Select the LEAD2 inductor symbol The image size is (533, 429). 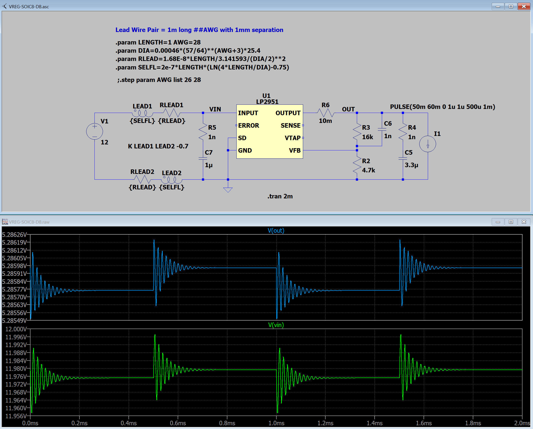pos(172,180)
